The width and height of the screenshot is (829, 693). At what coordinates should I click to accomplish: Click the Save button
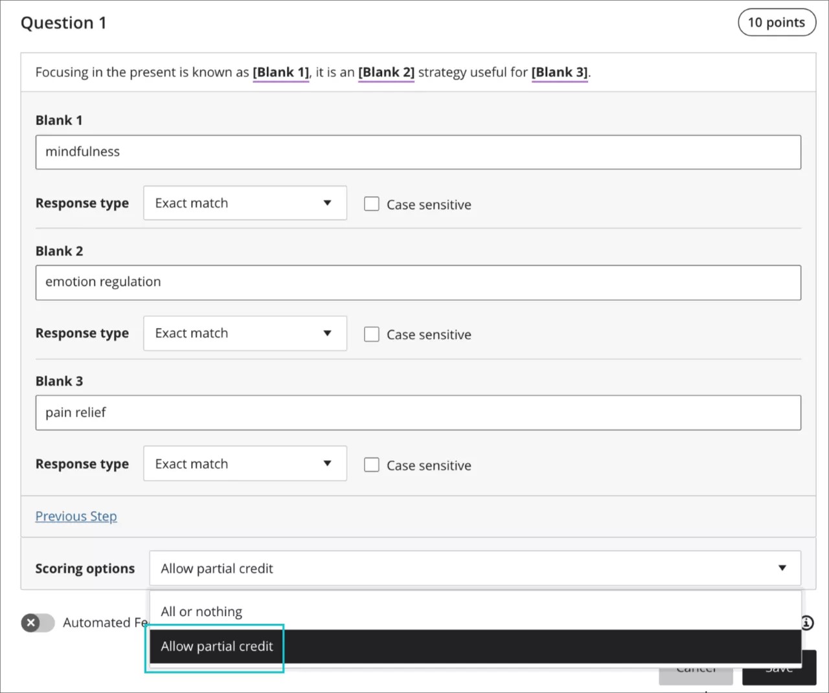coord(778,668)
